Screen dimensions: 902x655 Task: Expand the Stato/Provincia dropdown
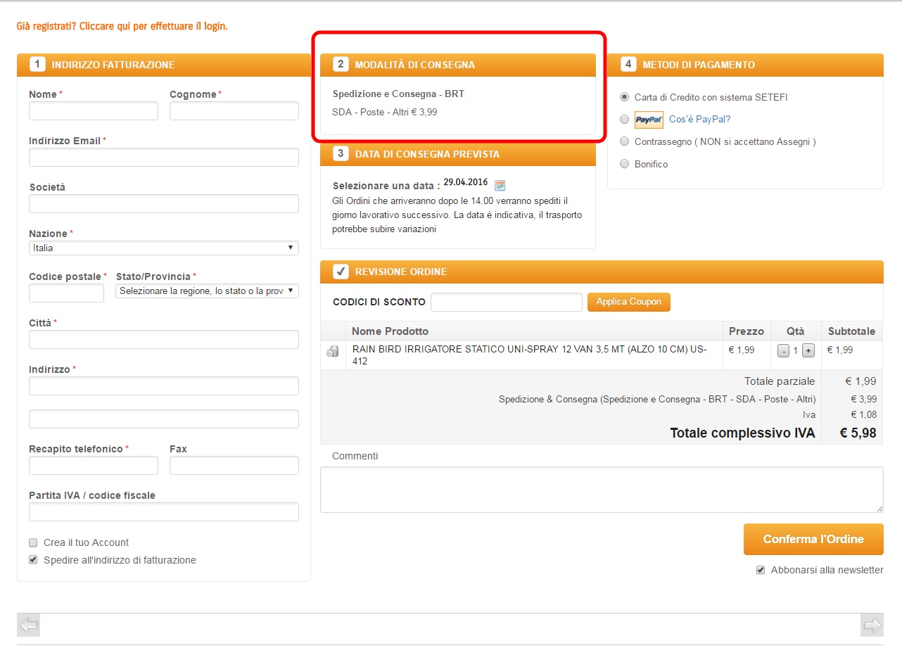(x=207, y=291)
